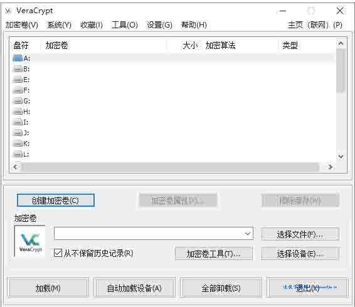Viewport: 355px width, 307px height.
Task: Select the A: drive slot icon
Action: click(x=18, y=58)
